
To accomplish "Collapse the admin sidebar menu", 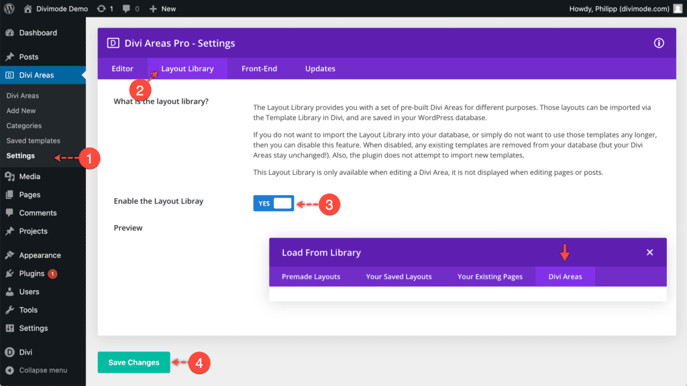I will (43, 370).
